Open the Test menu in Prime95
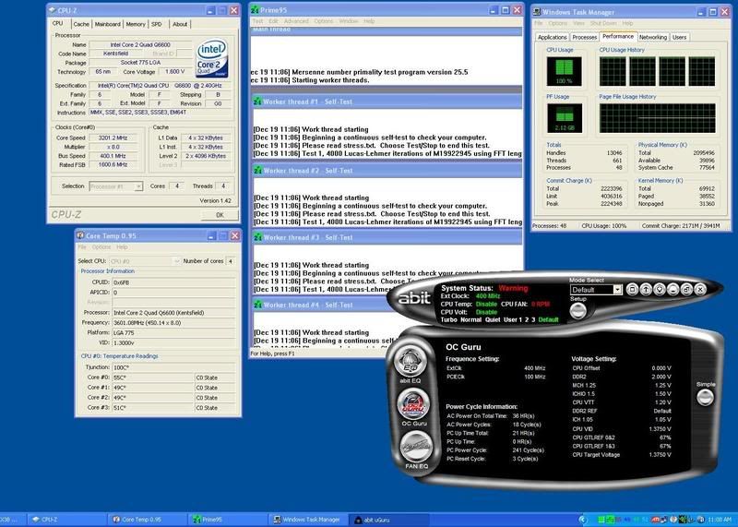This screenshot has height=527, width=738. (258, 21)
